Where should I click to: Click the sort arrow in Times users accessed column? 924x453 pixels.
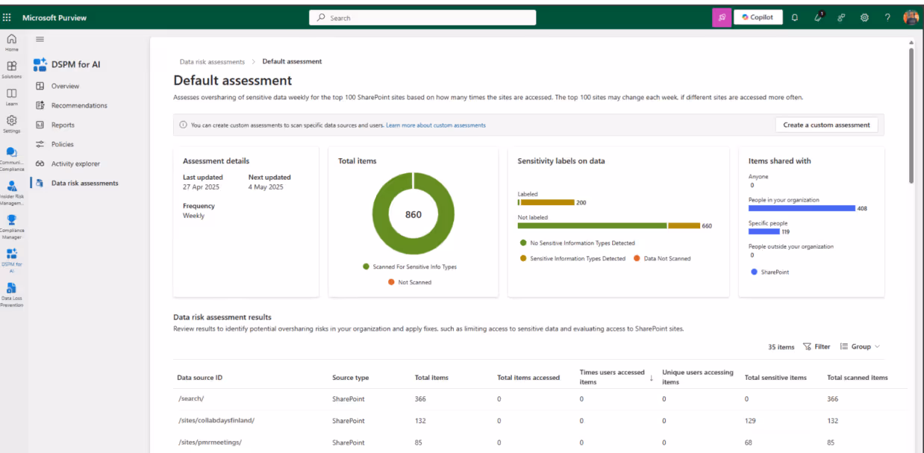(x=651, y=378)
